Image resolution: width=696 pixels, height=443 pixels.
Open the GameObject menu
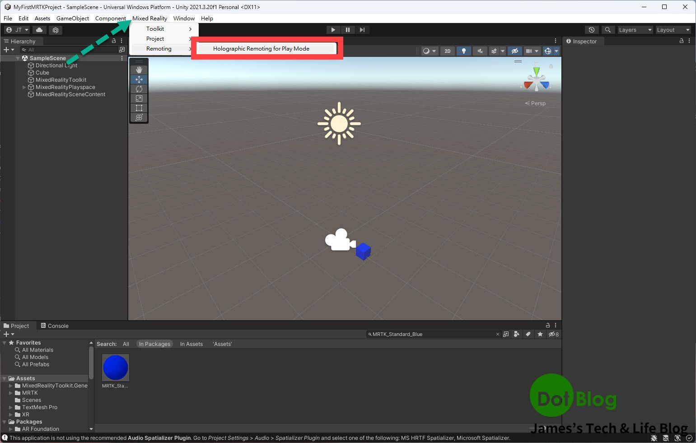[x=72, y=18]
